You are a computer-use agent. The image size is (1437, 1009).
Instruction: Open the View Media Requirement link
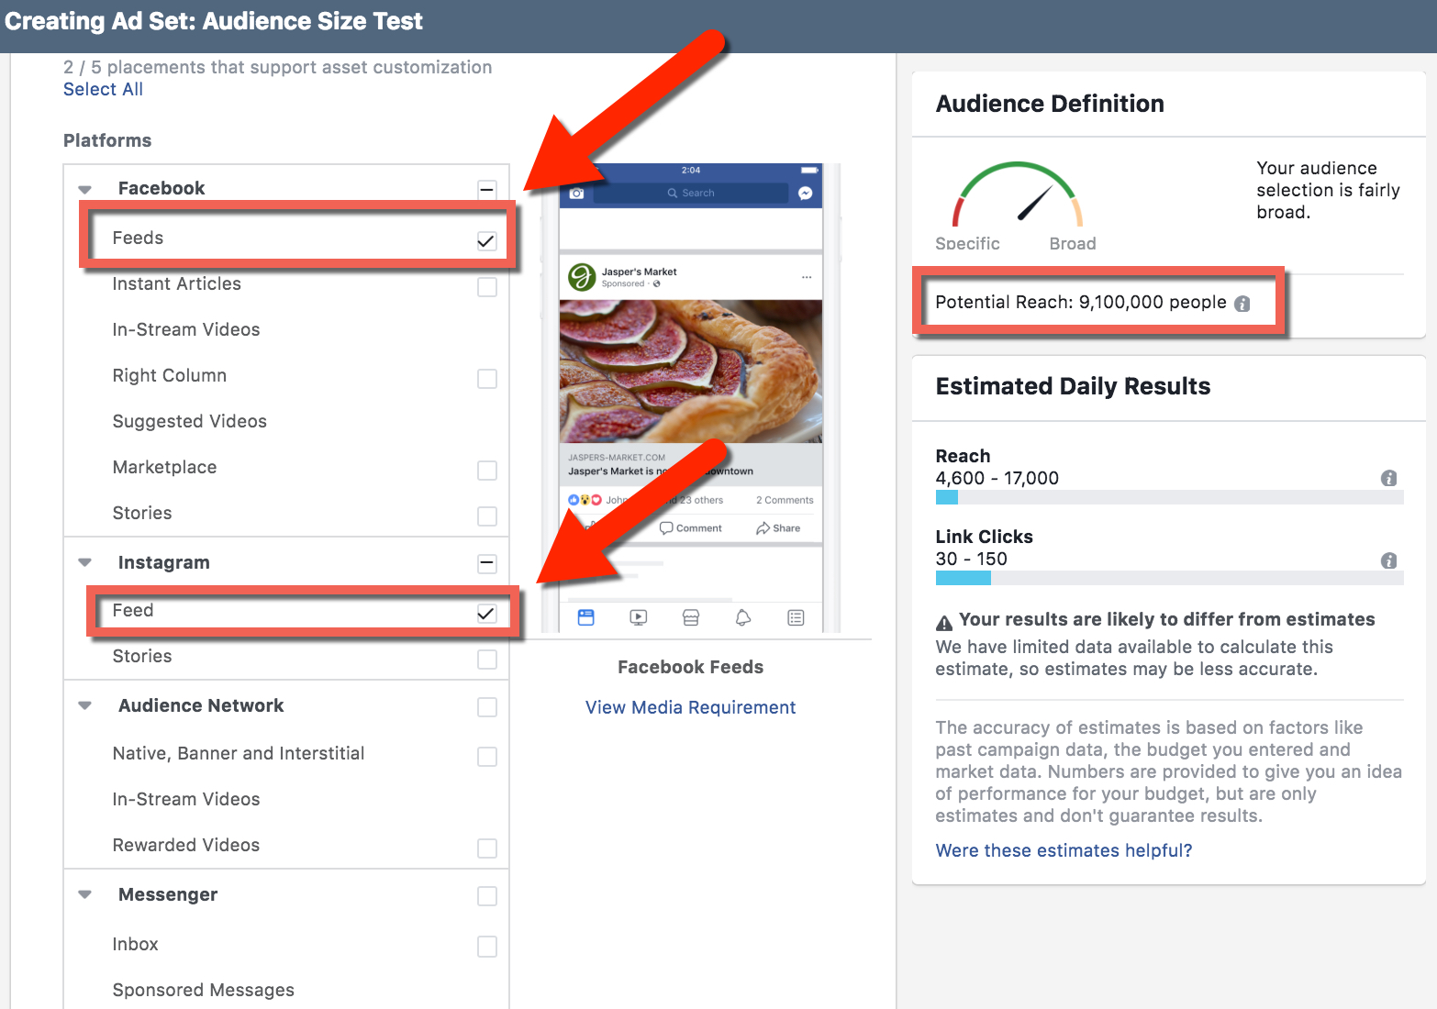point(690,707)
